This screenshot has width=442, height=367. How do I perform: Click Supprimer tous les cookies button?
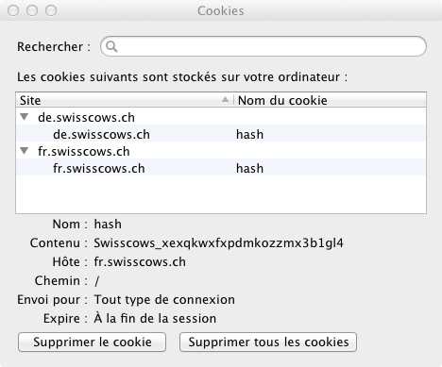coord(268,342)
